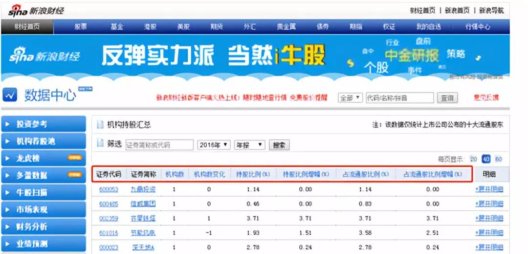
Task: Focus the 代码/名称/拼音 search field
Action: [400, 98]
